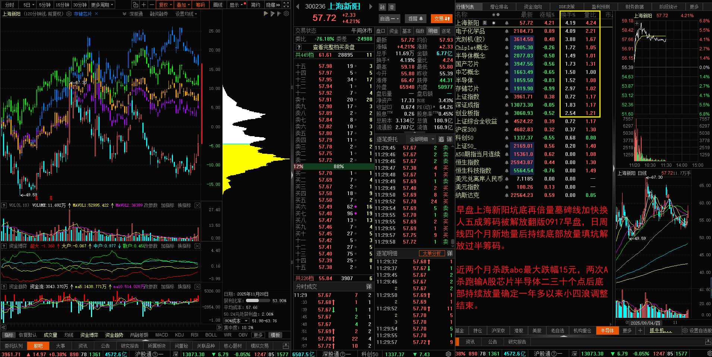Image resolution: width=712 pixels, height=357 pixels.
Task: Open help for 资金博弈 indicator panel
Action: point(4,246)
